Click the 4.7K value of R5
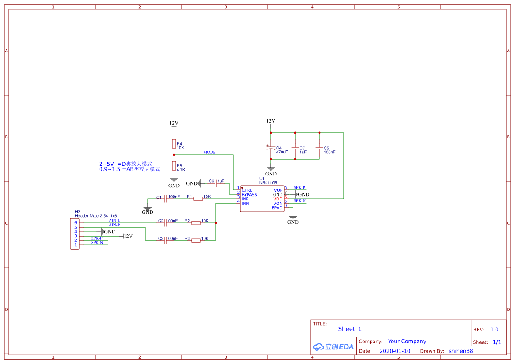The height and width of the screenshot is (364, 515). (x=181, y=170)
